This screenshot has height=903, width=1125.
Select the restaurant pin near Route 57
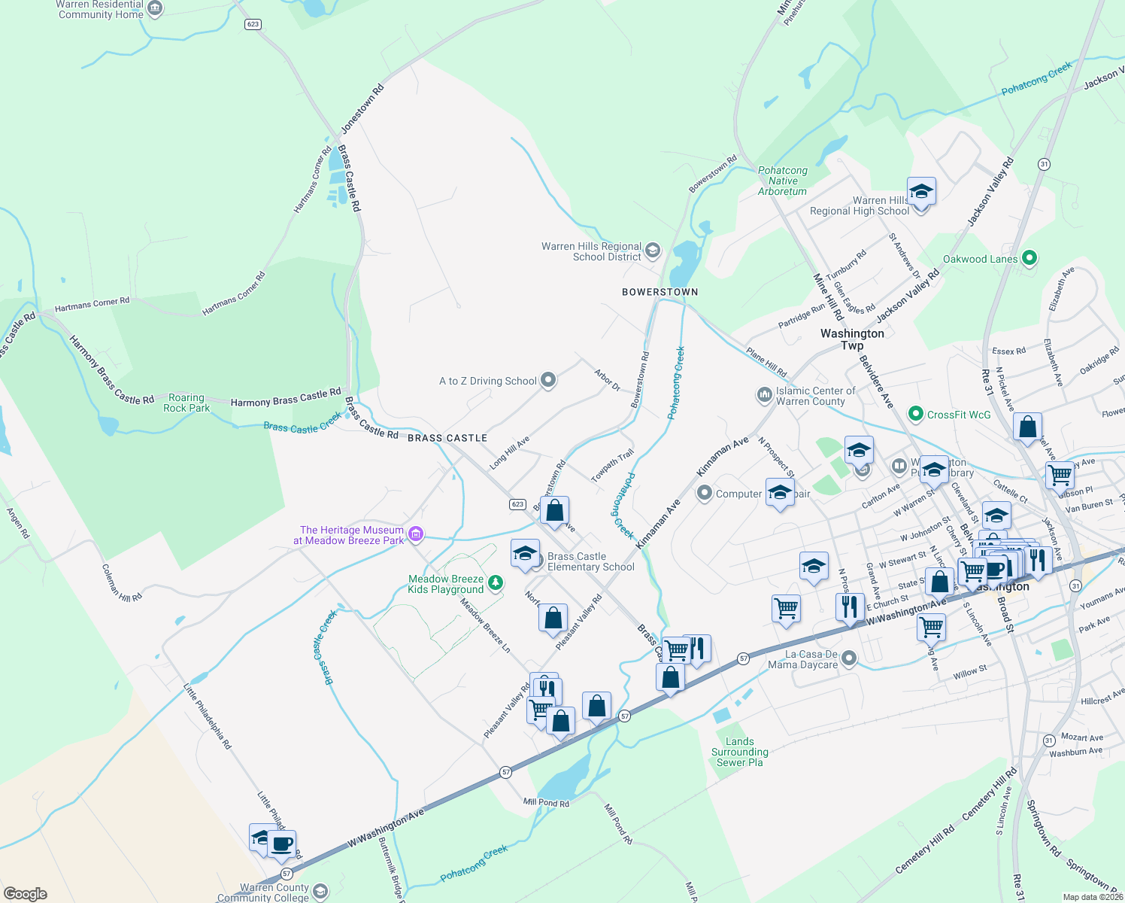point(699,649)
